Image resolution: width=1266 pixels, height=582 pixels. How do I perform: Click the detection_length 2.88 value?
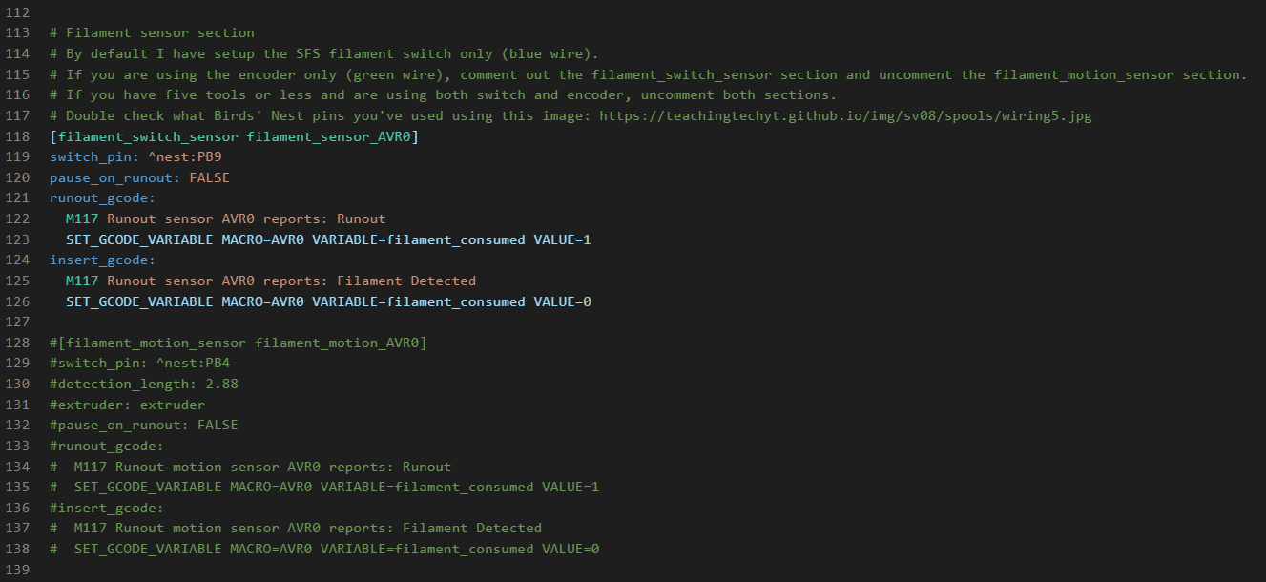[221, 384]
